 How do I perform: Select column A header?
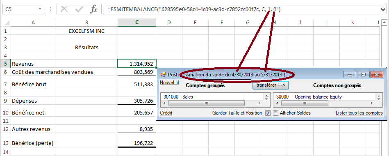tap(33, 23)
